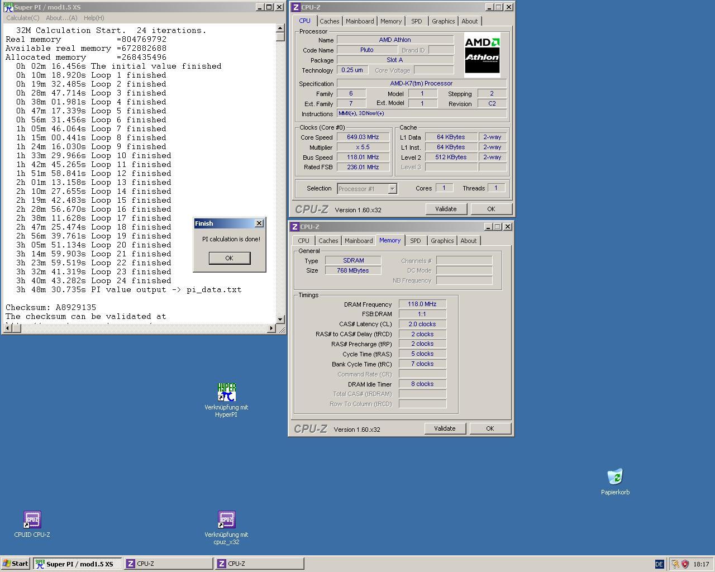Switch to Caches tab in lower CPU-Z
The image size is (715, 572).
(x=328, y=241)
